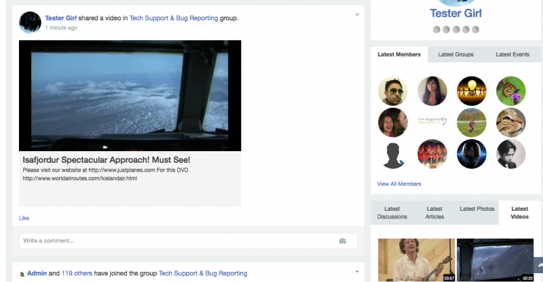Open the Latest Photos tab
The image size is (543, 282).
coord(476,209)
